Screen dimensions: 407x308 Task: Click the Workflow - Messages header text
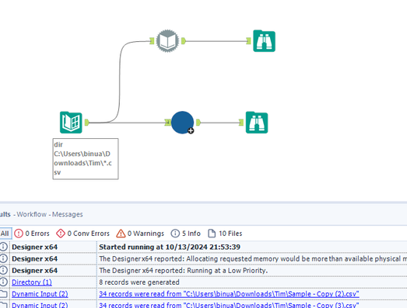(50, 214)
